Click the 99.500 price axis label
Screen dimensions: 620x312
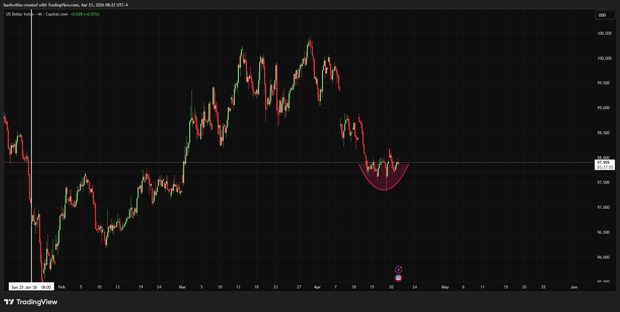click(x=604, y=83)
